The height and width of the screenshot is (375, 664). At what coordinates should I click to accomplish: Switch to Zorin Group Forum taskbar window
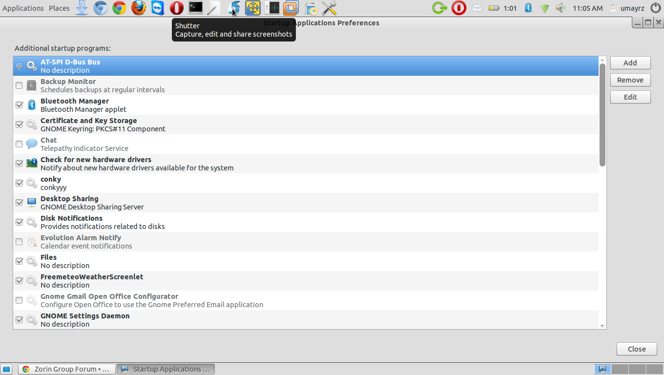point(67,369)
